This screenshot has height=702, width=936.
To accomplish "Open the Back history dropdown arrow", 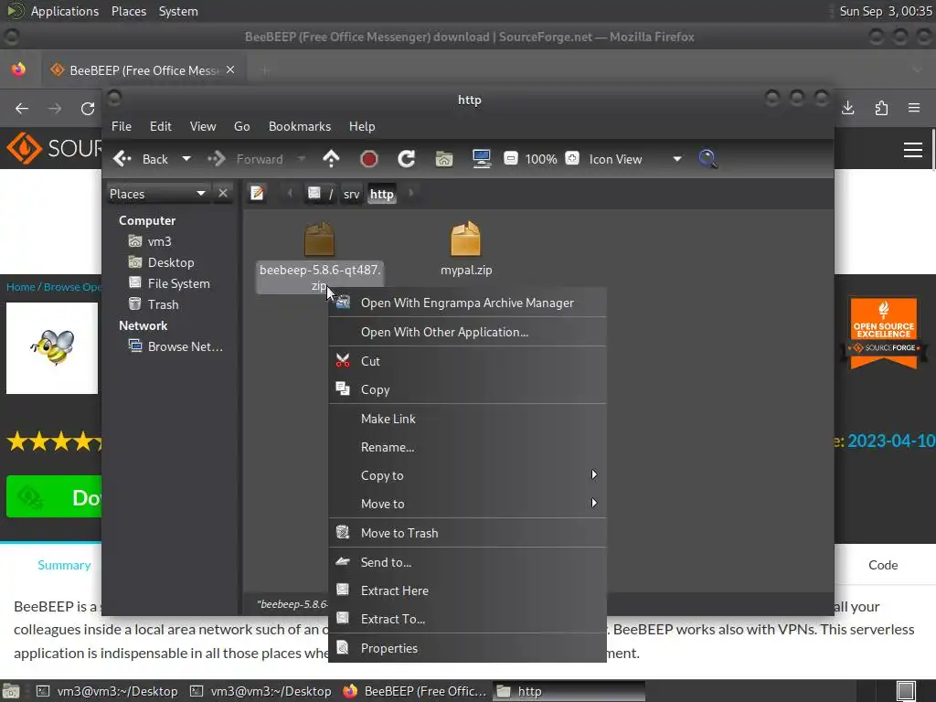I will [x=186, y=159].
